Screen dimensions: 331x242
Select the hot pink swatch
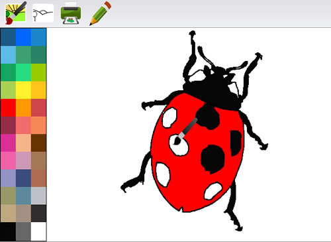tap(8, 160)
